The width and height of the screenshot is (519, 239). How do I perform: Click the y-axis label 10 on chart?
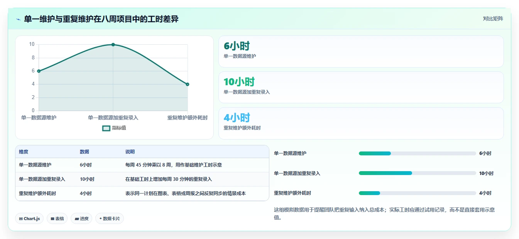click(32, 44)
